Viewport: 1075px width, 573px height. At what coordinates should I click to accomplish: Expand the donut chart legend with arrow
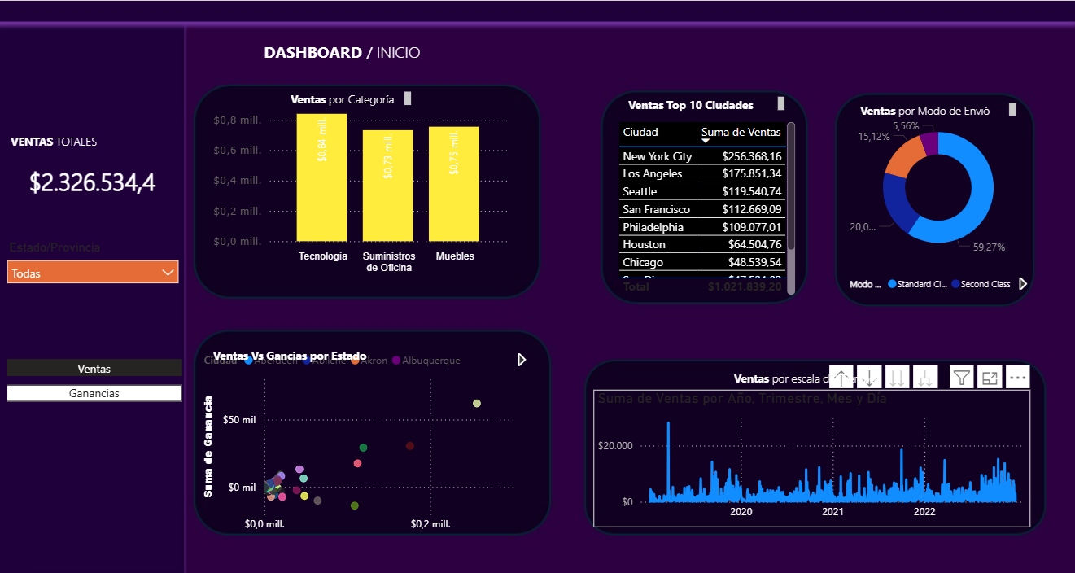(1023, 284)
